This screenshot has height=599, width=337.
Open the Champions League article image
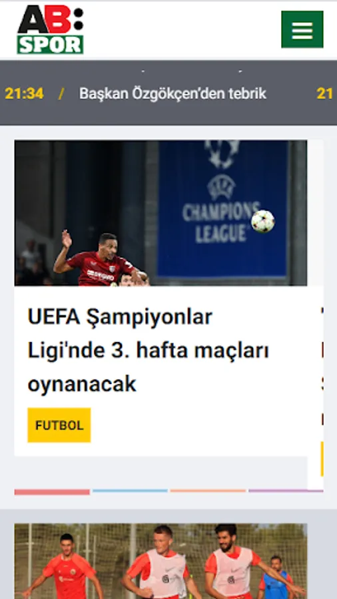(x=161, y=213)
